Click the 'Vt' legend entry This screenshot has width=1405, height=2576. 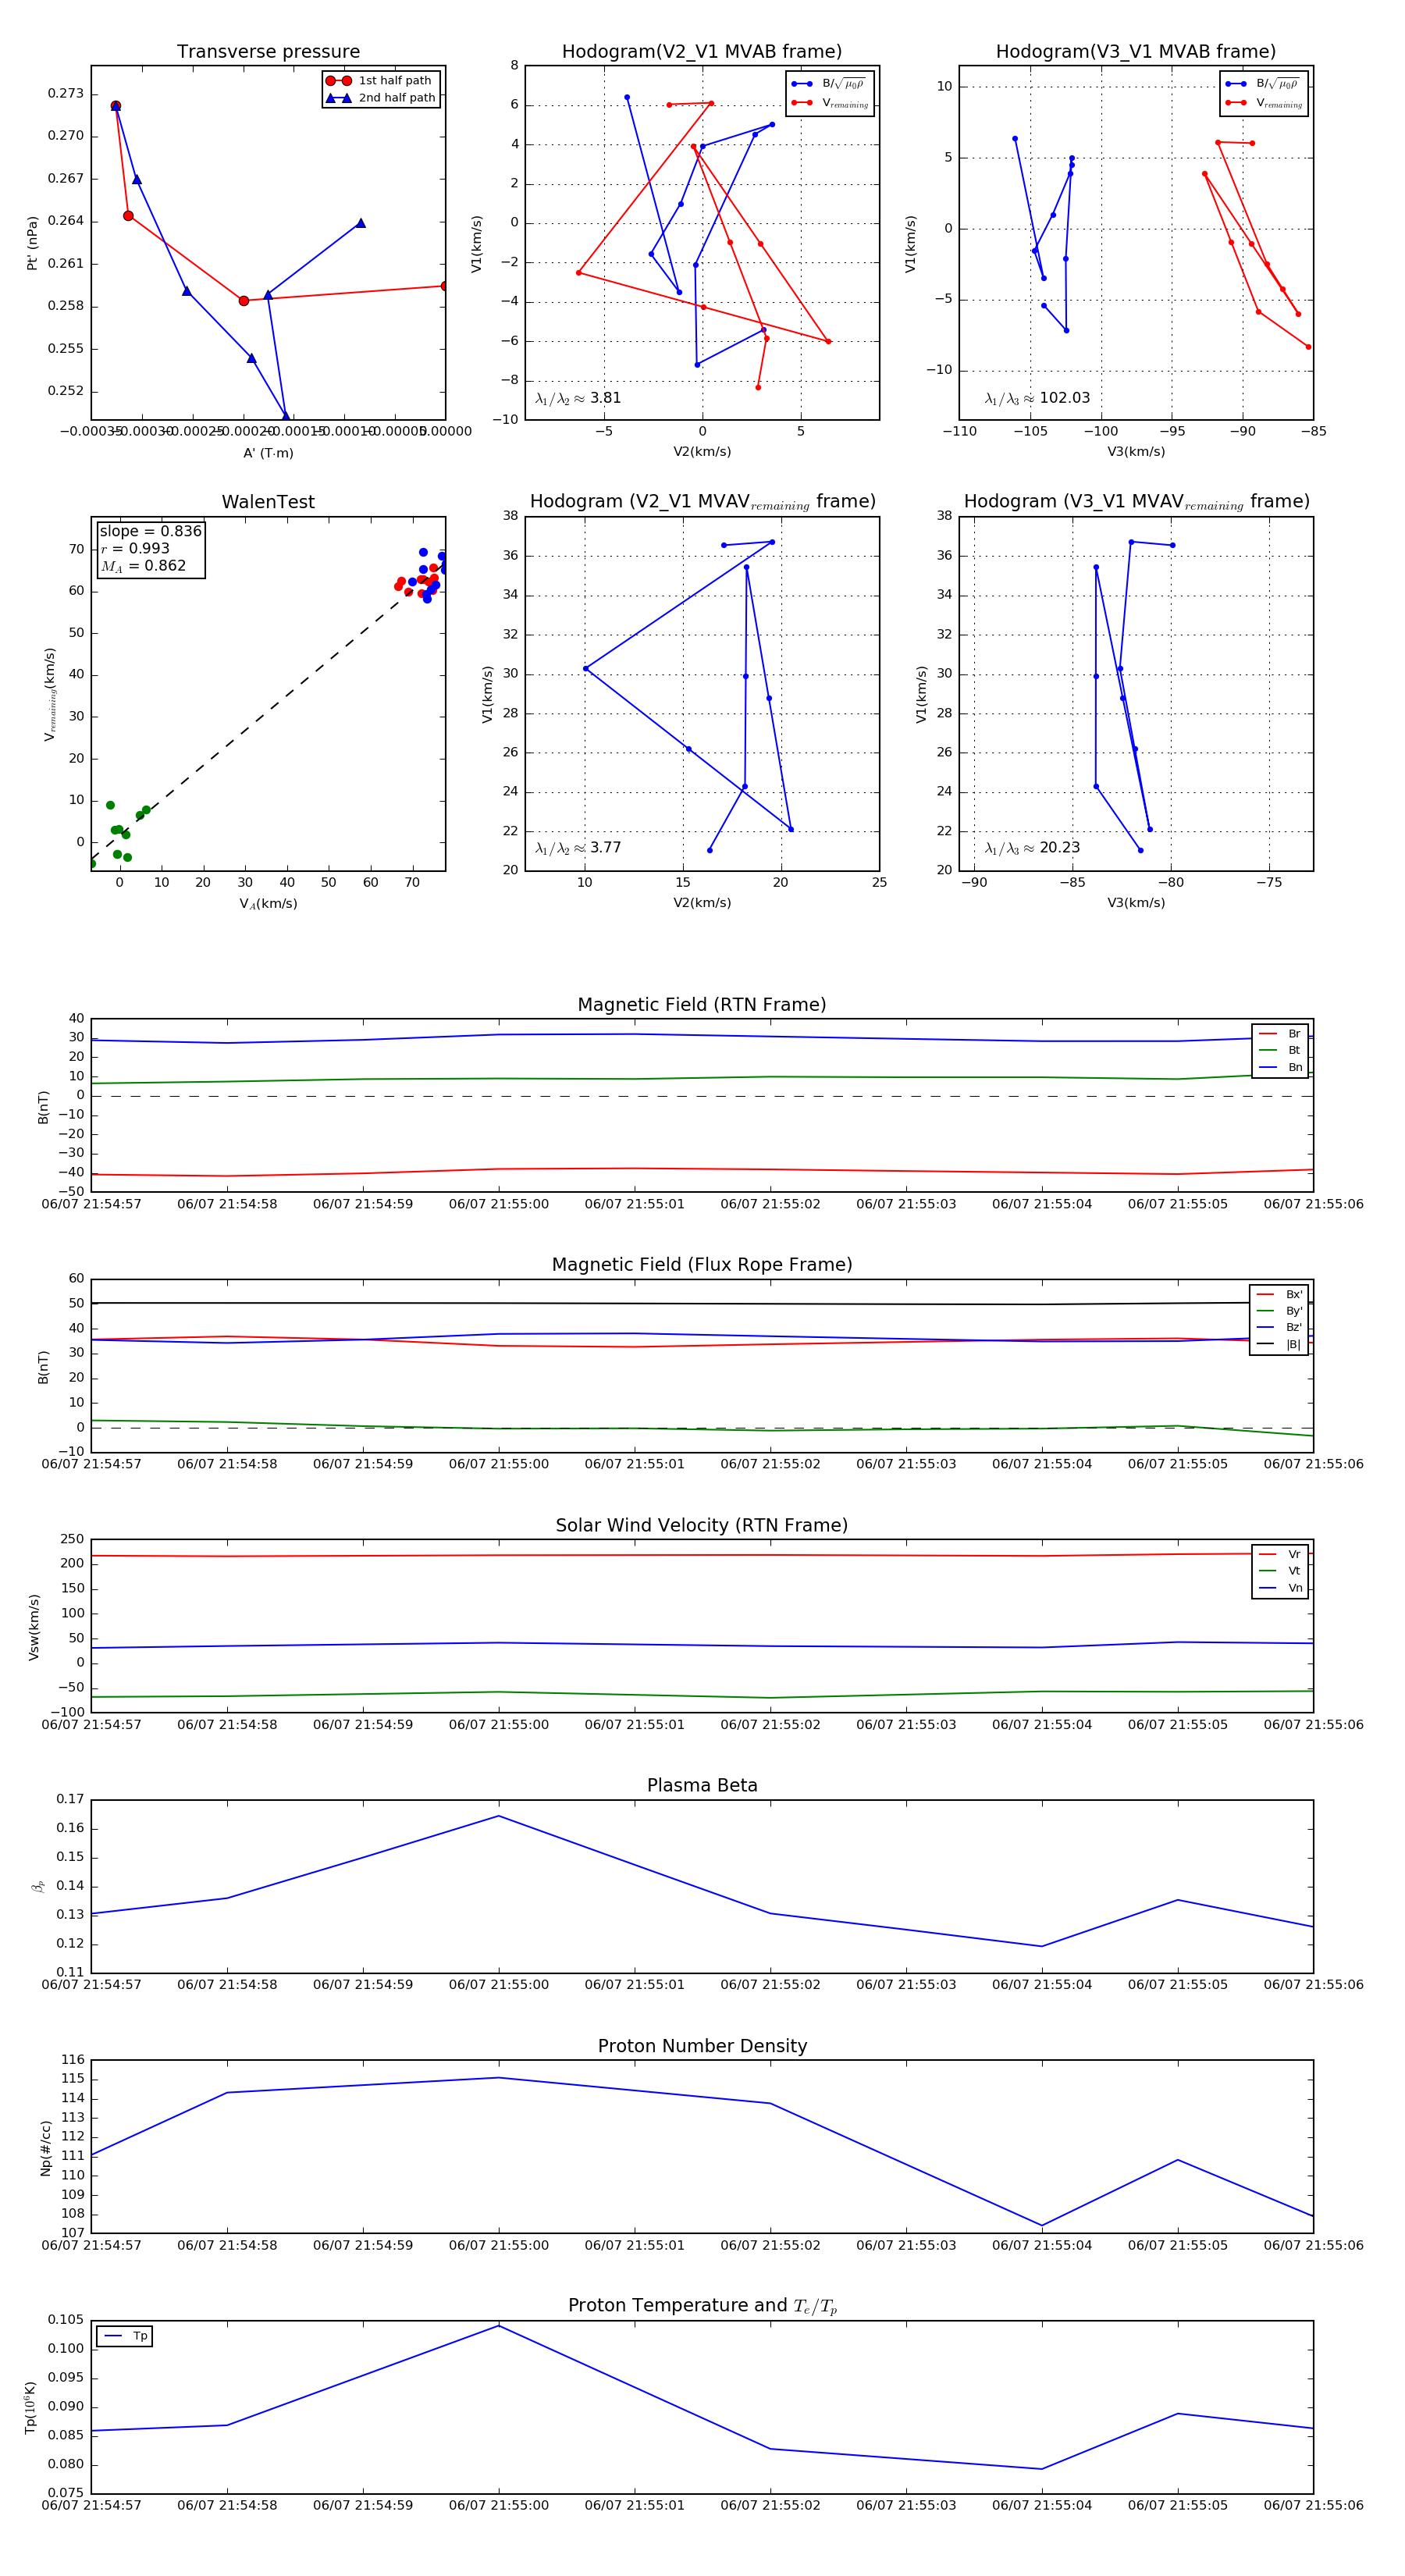click(1280, 1571)
